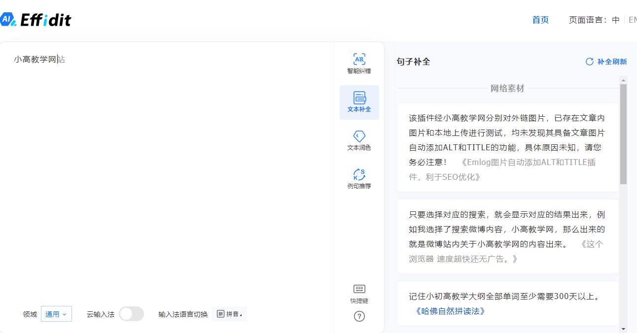Refresh completions with 补全刷新

point(606,61)
